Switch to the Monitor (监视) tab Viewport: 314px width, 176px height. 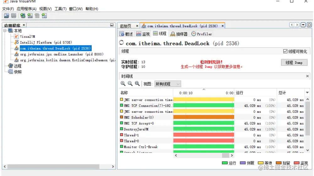(x=143, y=34)
